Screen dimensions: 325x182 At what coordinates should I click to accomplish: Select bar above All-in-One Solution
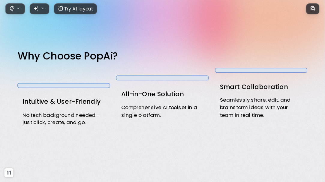click(x=162, y=78)
